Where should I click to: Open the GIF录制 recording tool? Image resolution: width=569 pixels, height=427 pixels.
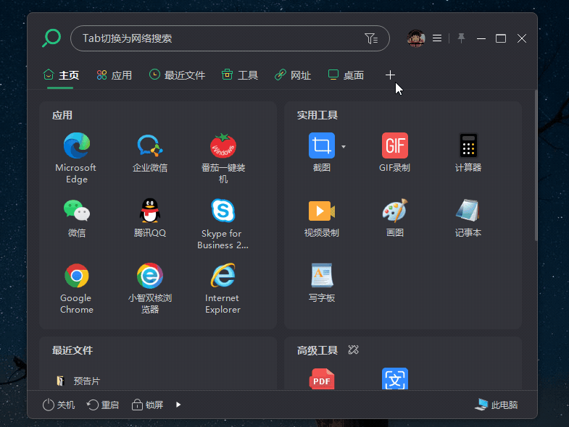395,145
